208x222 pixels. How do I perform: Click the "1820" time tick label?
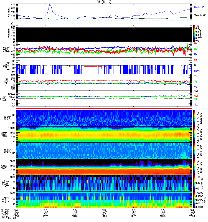(45, 216)
